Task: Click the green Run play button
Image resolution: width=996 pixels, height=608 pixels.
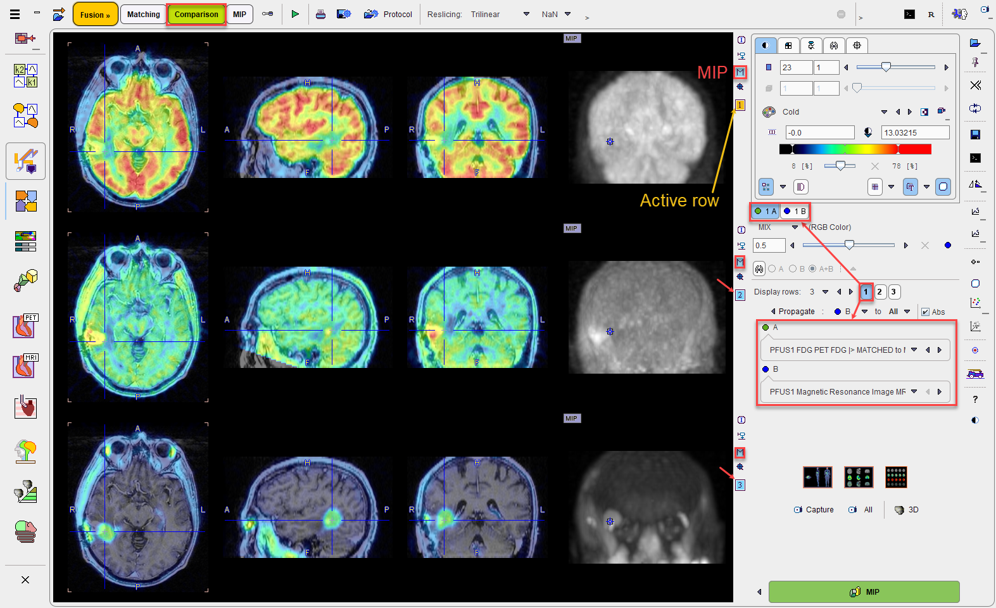Action: tap(295, 14)
